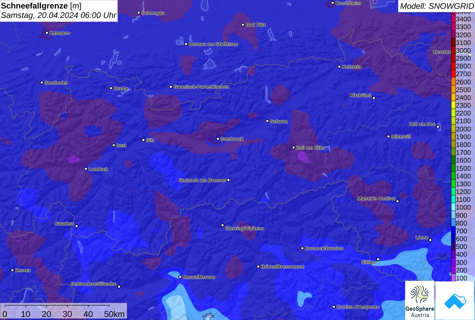Viewport: 475px width, 320px height.
Task: Select the 100 light purple legend swatch
Action: pos(453,278)
